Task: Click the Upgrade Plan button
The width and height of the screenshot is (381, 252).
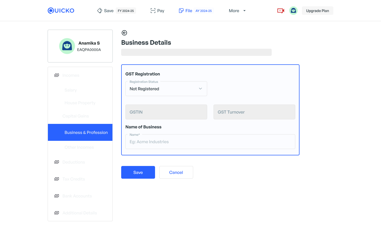Action: point(317,11)
